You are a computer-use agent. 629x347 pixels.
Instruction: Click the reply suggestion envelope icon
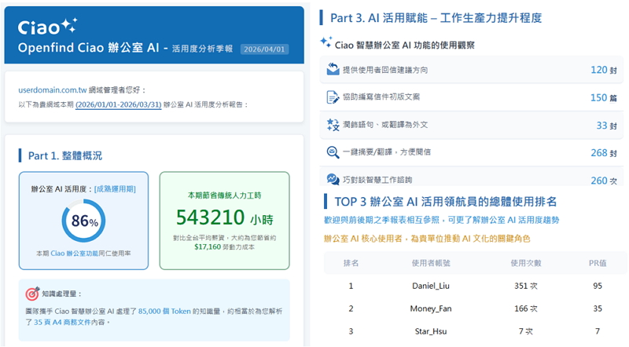[x=333, y=69]
